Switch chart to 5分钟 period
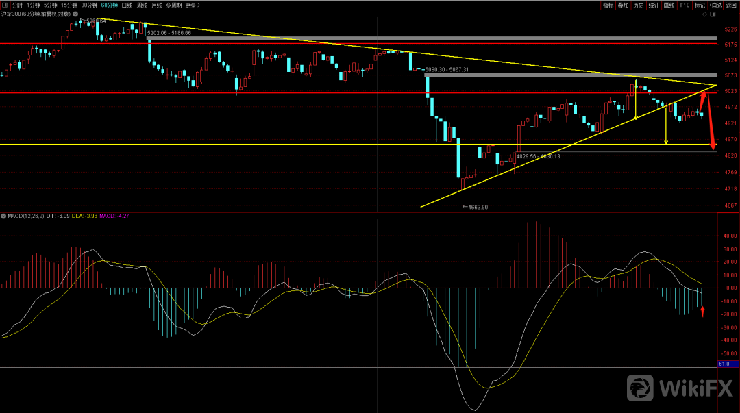740x413 pixels. (51, 5)
